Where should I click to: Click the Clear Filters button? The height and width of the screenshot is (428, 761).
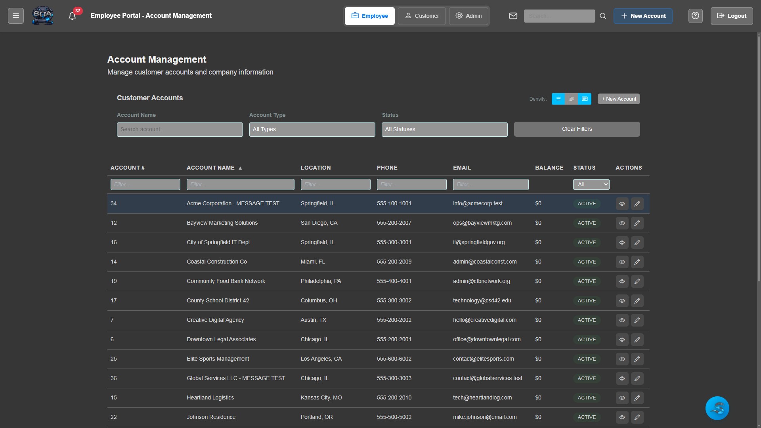577,129
